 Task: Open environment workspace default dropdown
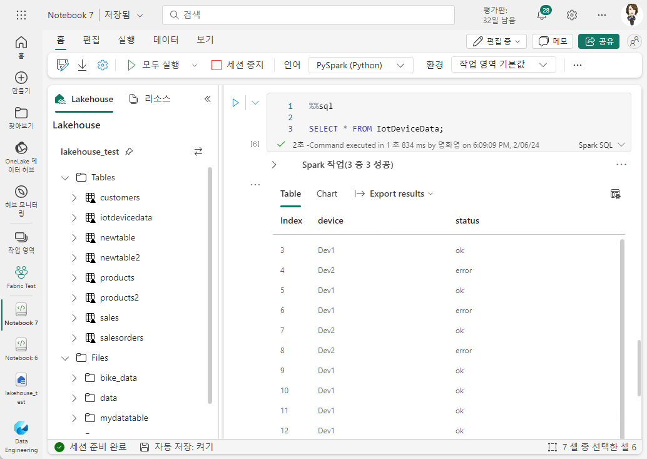[504, 64]
